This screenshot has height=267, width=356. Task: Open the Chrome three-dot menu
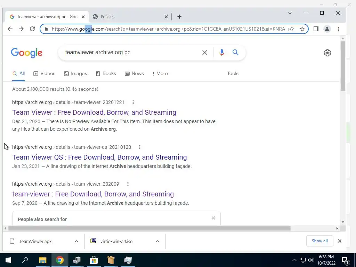point(338,29)
